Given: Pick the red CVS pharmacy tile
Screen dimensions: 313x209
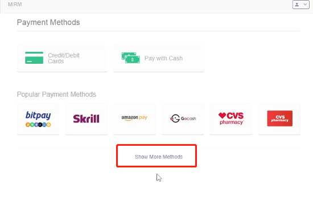Looking at the screenshot, I should click(x=279, y=119).
